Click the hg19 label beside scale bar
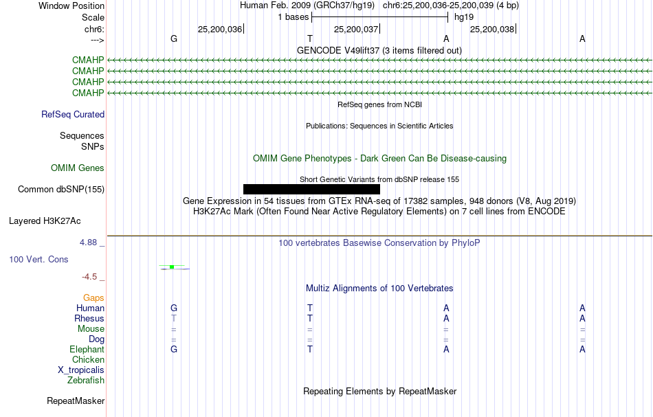The width and height of the screenshot is (653, 417). click(x=464, y=17)
